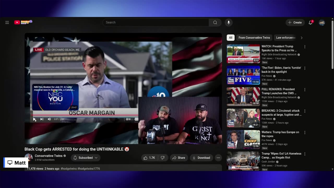Click #hodgetwins hashtag
Image resolution: width=334 pixels, height=188 pixels.
pos(69,169)
